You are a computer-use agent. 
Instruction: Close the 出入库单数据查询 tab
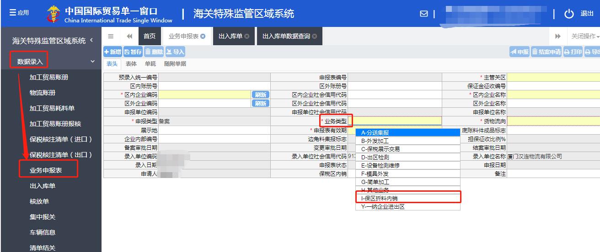tap(314, 37)
